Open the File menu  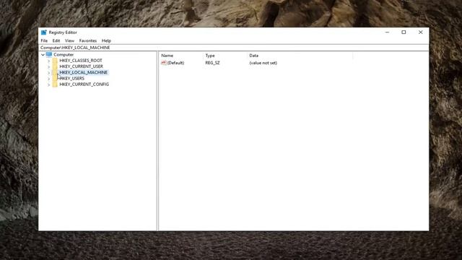[44, 40]
